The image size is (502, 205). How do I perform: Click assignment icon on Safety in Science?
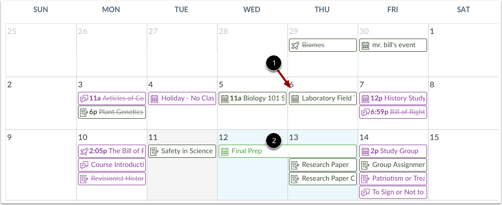(154, 151)
